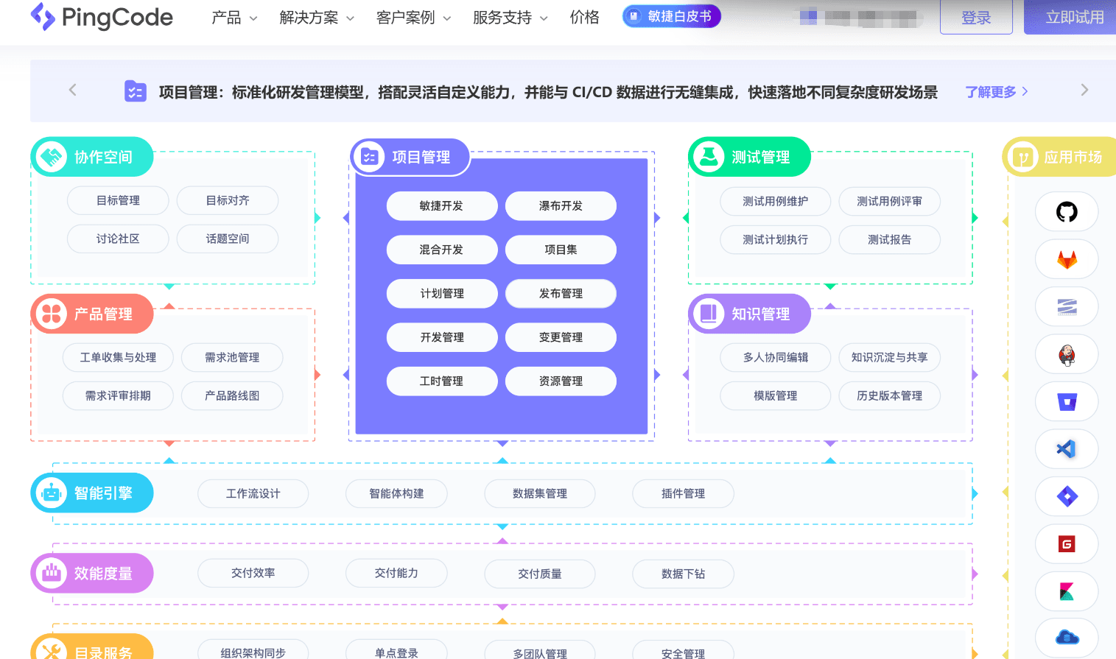Click the 产品管理 clover icon

(x=52, y=314)
